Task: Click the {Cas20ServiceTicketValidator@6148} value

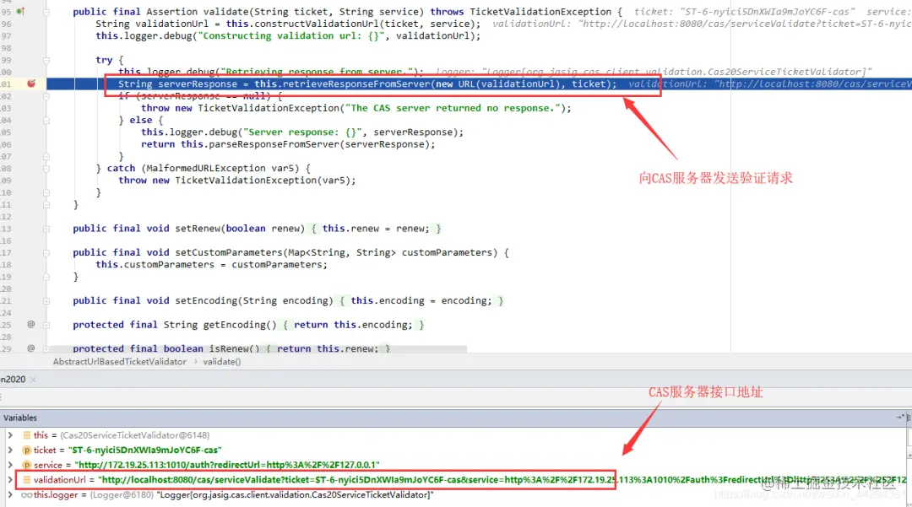Action: click(x=135, y=435)
